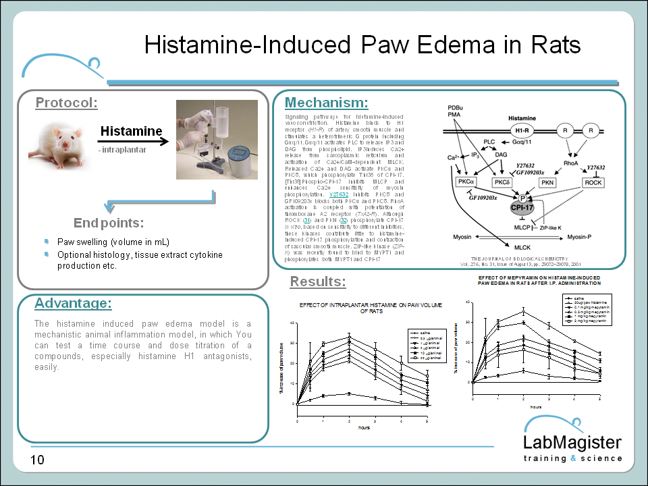The width and height of the screenshot is (648, 486).
Task: Click the blue return arrow pointing to End points
Action: pyautogui.click(x=160, y=201)
